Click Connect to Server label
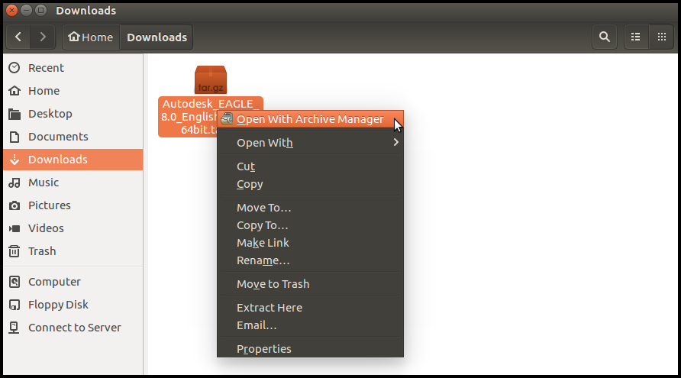Image resolution: width=681 pixels, height=378 pixels. (x=75, y=328)
